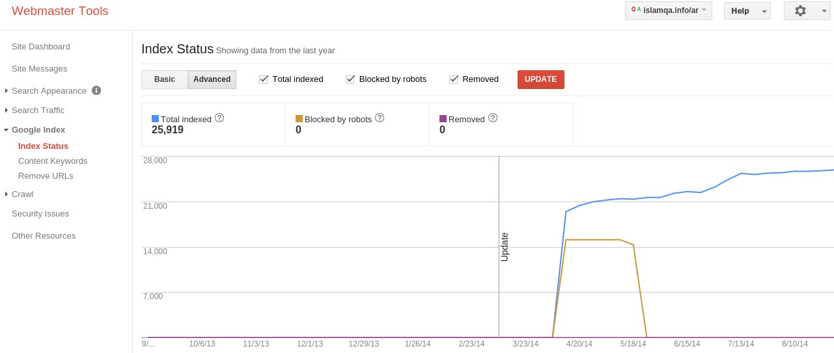This screenshot has height=353, width=834.
Task: Click the 12/1/13 date label
Action: coord(310,344)
